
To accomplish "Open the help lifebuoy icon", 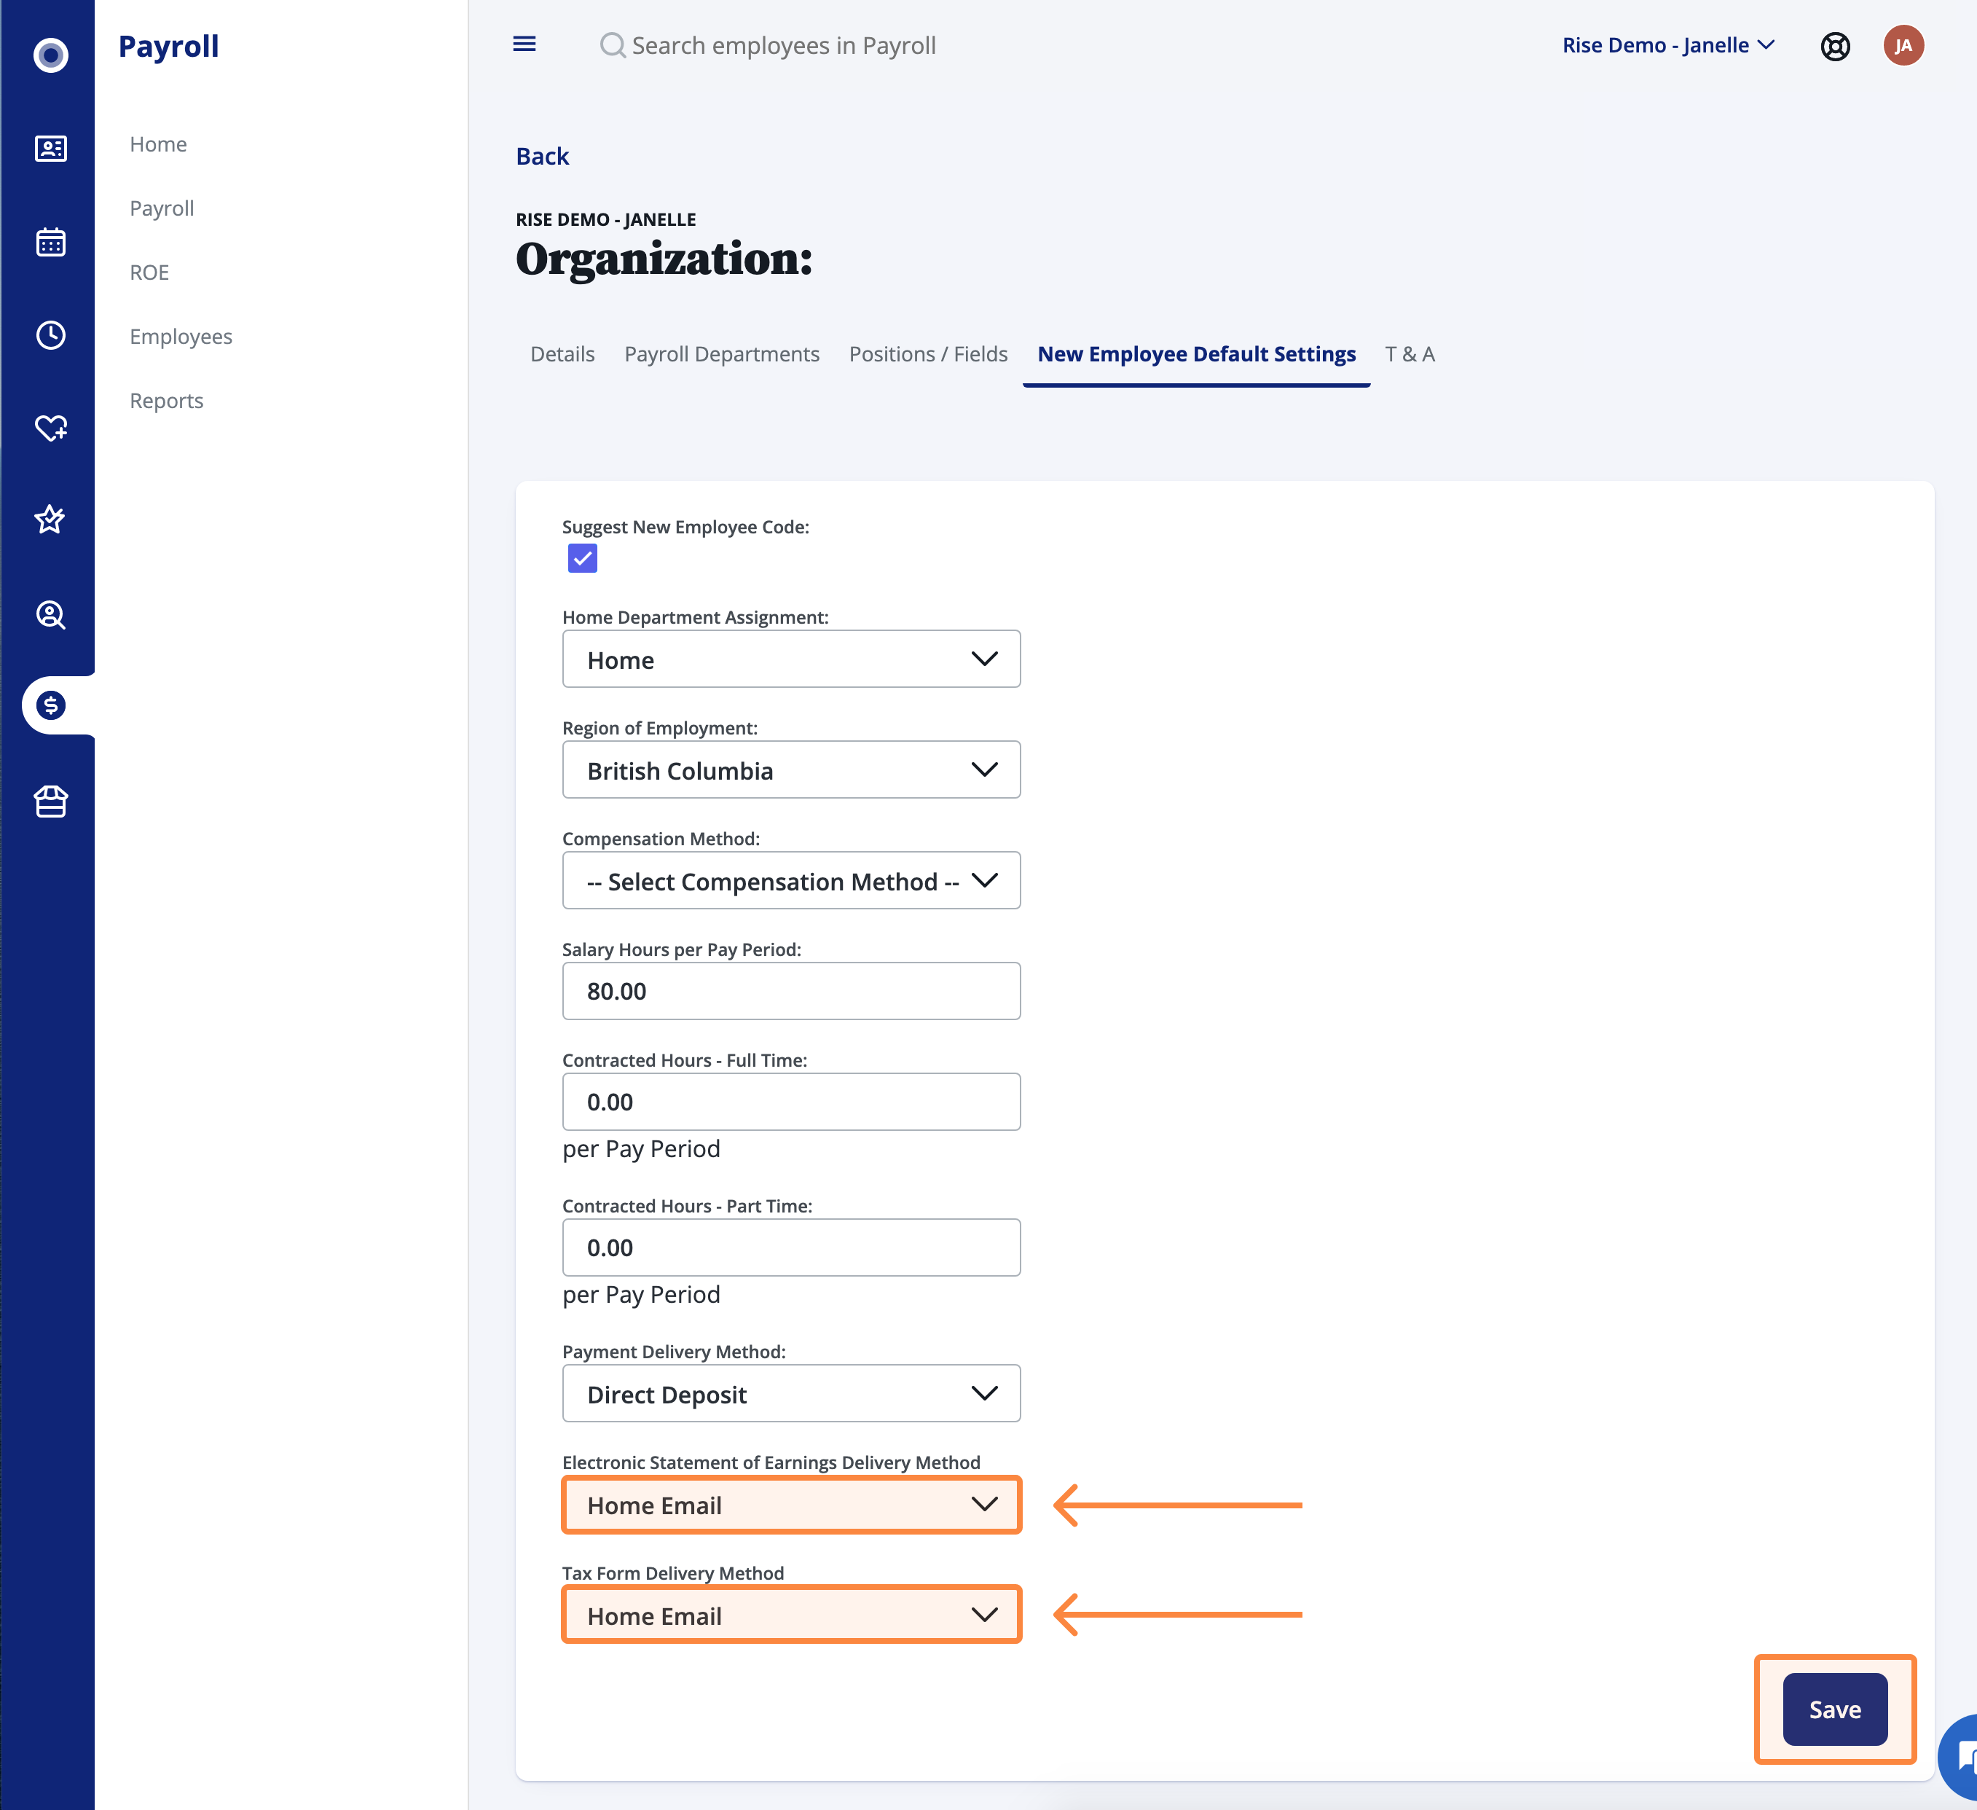I will (x=1835, y=46).
